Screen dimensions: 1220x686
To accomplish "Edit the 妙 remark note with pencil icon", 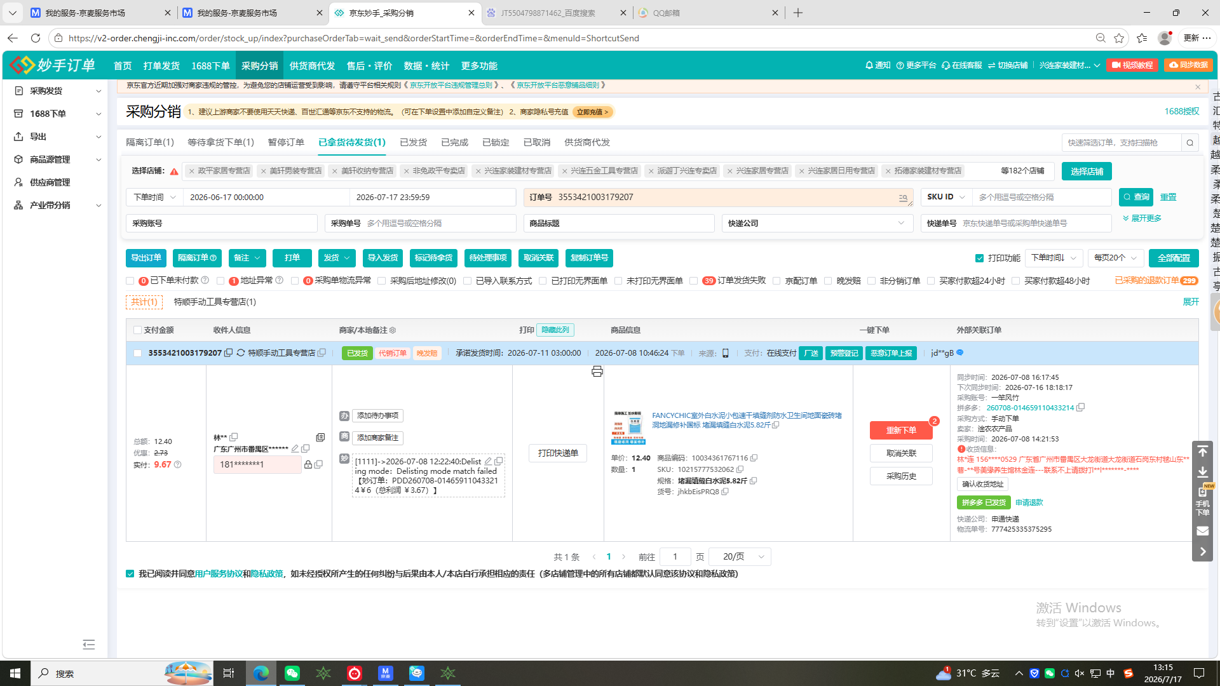I will pos(488,461).
